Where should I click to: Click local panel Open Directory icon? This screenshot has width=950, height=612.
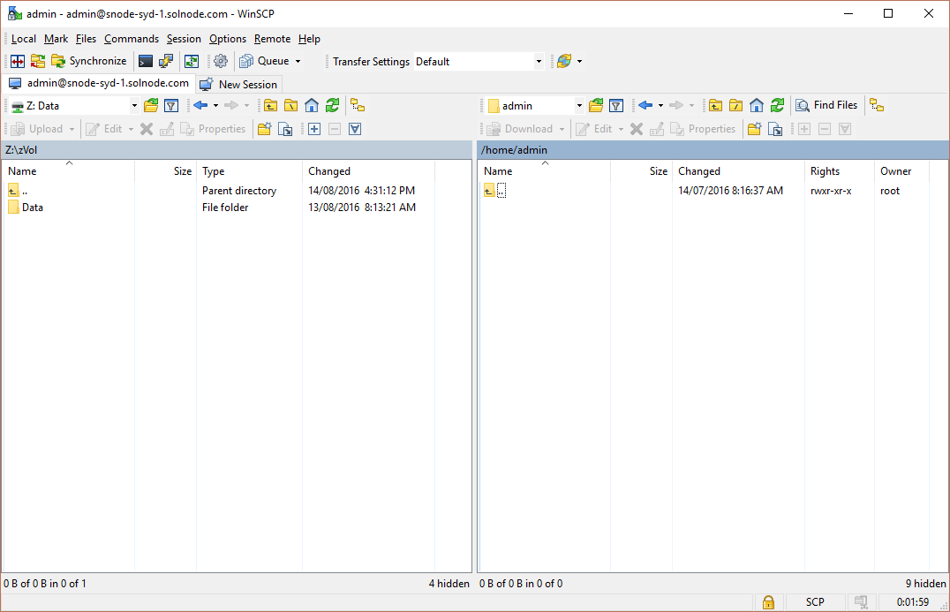tap(151, 105)
